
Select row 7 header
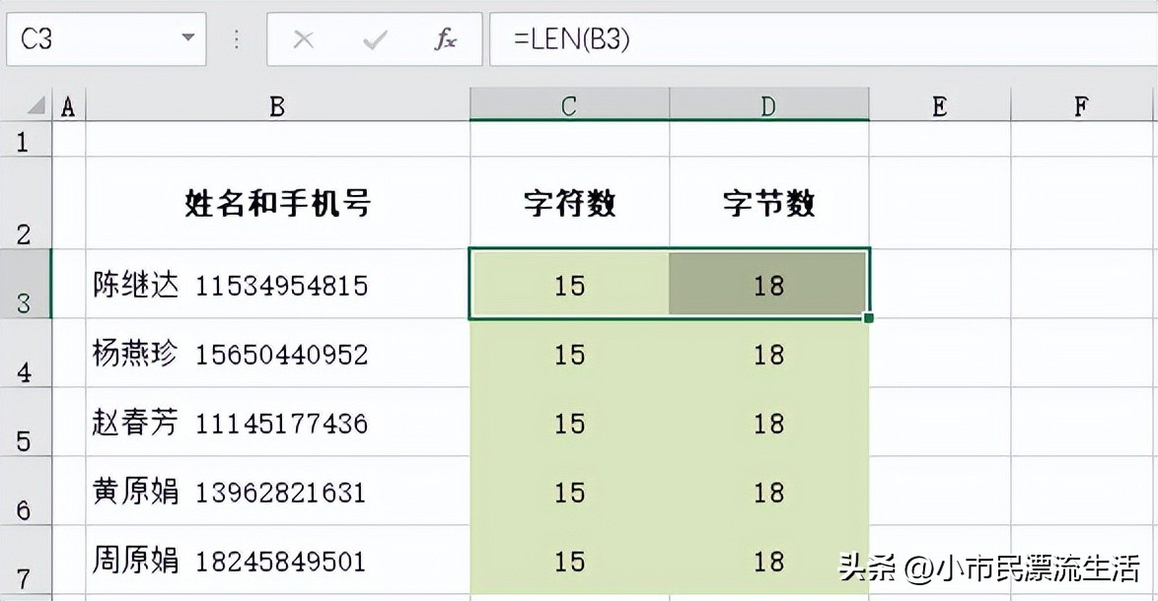(26, 559)
